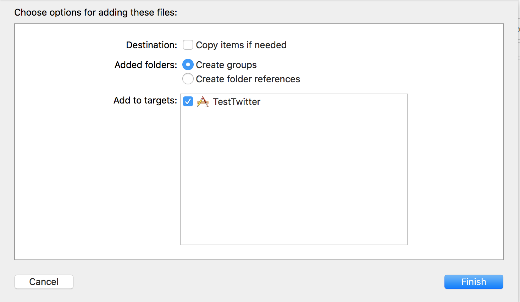This screenshot has width=520, height=302.
Task: Click the "Destination:" label
Action: click(151, 45)
